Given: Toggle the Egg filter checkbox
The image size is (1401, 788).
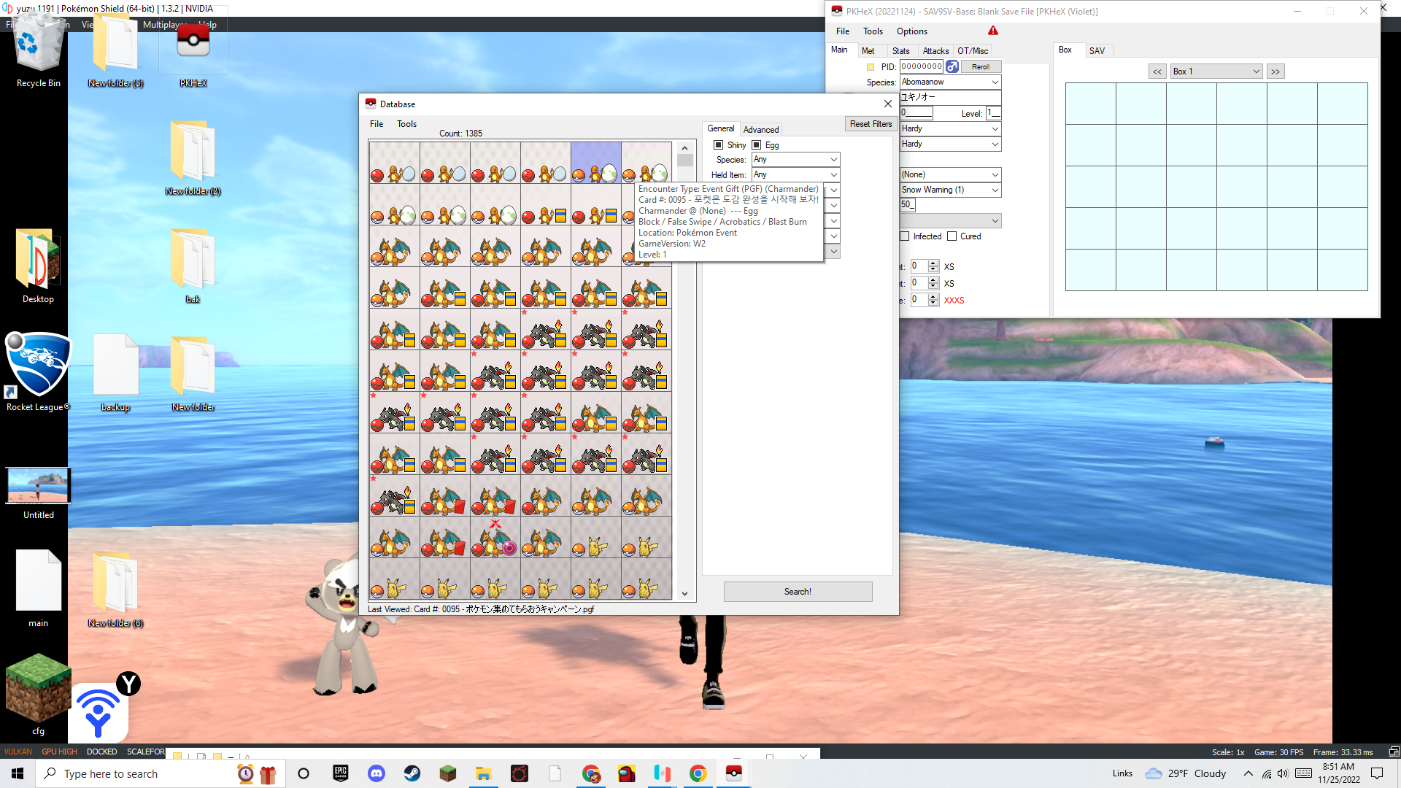Looking at the screenshot, I should point(757,145).
